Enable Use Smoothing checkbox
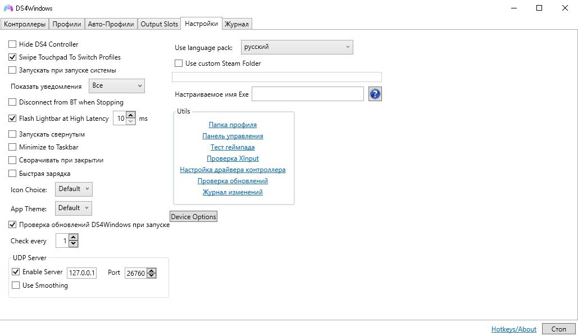Screen dimensions: 578x336 coord(16,285)
